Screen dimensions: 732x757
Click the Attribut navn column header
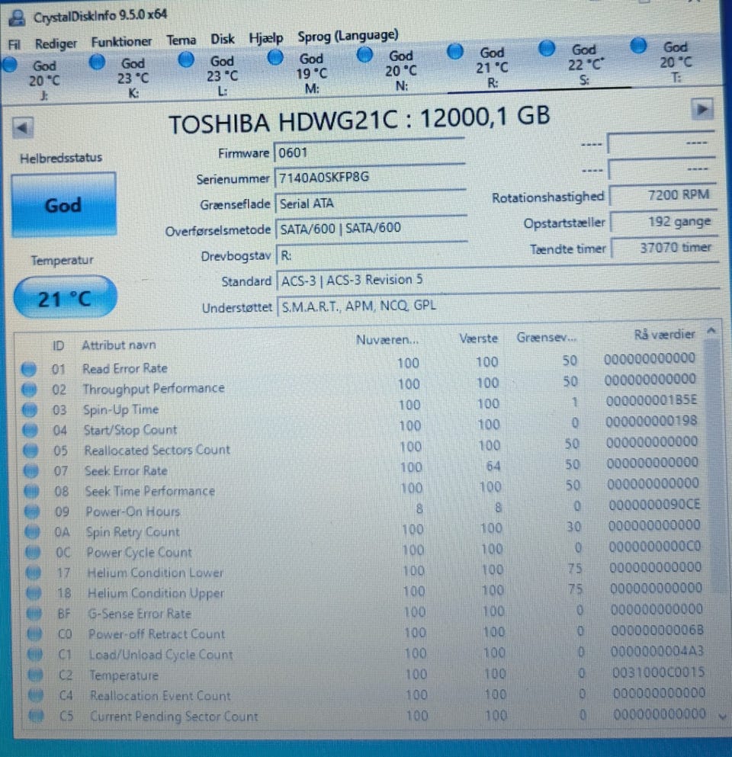pos(119,345)
